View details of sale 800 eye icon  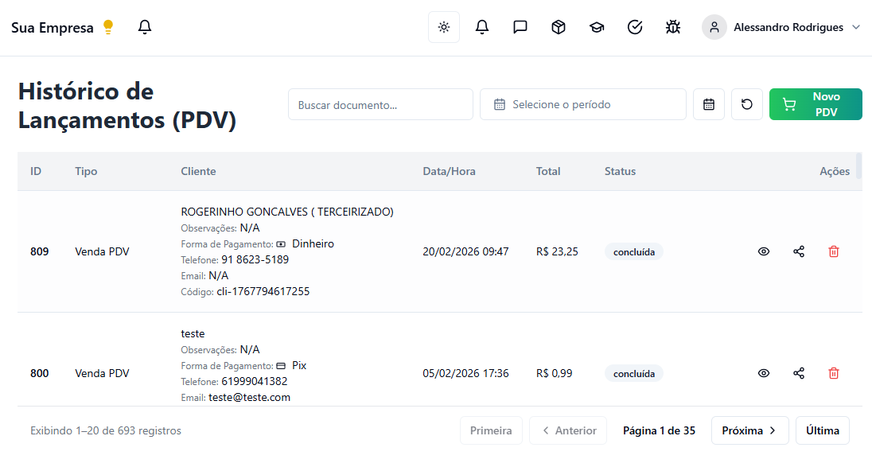[x=764, y=373]
